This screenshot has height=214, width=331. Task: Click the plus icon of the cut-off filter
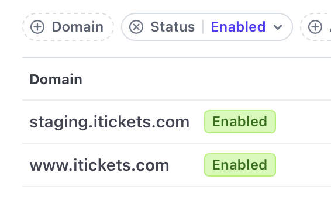[315, 27]
